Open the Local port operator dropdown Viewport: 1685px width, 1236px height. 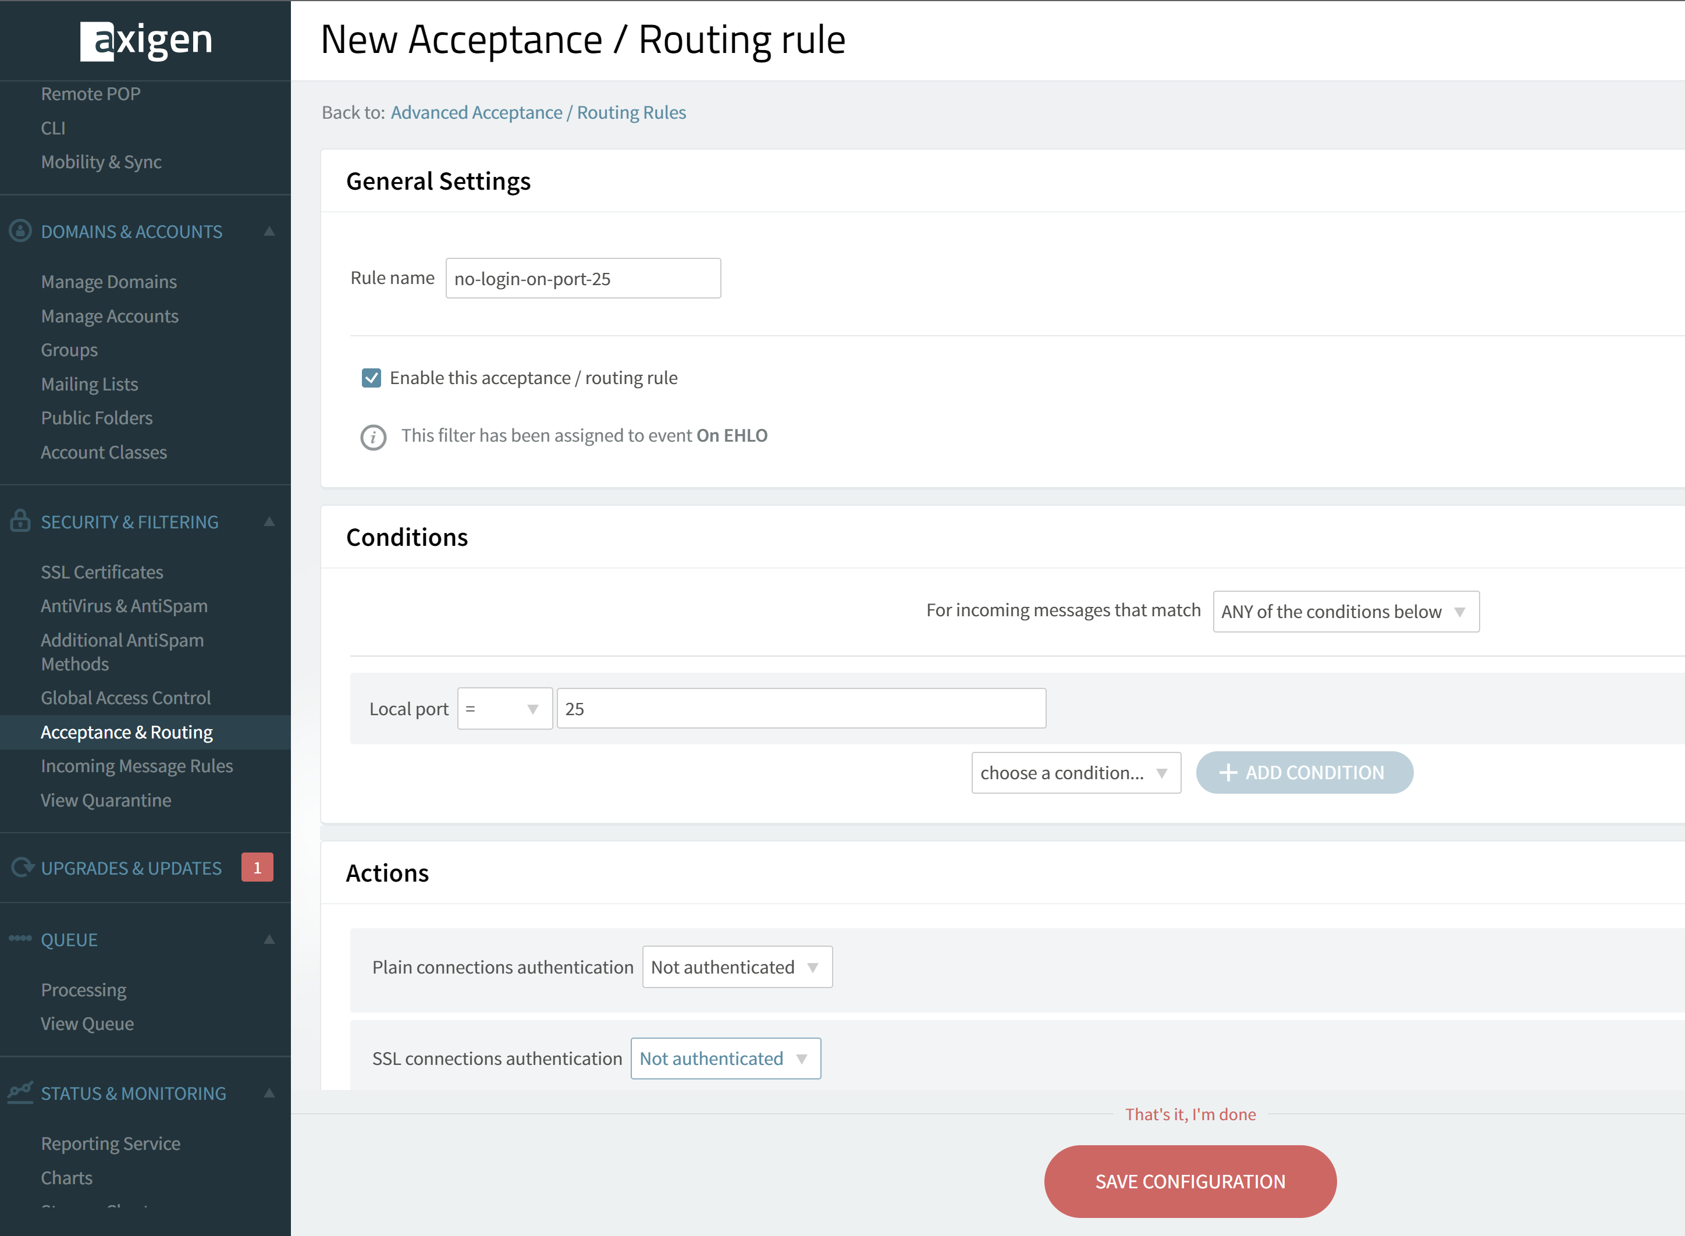tap(505, 709)
